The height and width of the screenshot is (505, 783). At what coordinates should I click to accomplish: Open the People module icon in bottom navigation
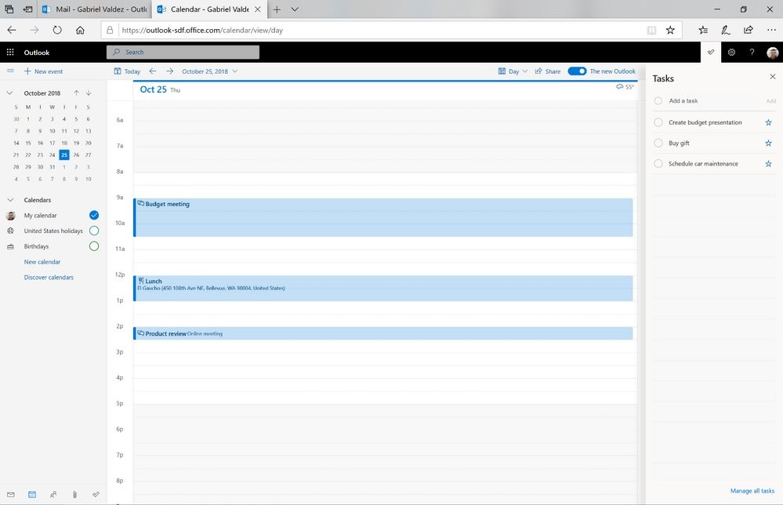pyautogui.click(x=53, y=495)
